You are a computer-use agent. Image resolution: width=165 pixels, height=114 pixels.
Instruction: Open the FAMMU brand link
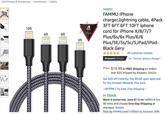[108, 9]
